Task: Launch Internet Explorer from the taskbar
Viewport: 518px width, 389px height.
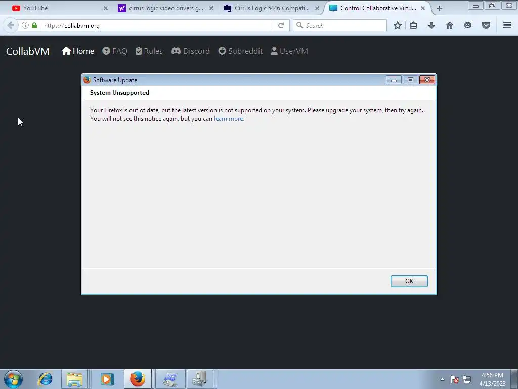Action: pos(45,379)
